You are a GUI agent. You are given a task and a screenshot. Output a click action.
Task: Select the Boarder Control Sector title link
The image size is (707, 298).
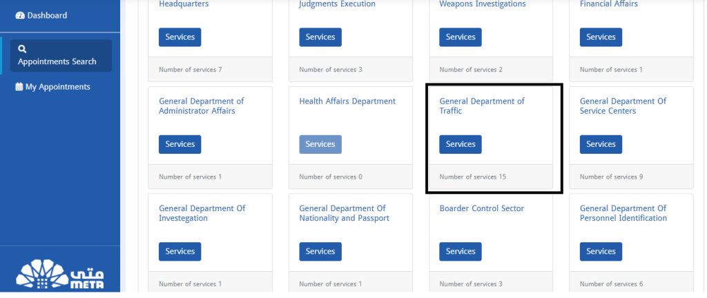(481, 208)
